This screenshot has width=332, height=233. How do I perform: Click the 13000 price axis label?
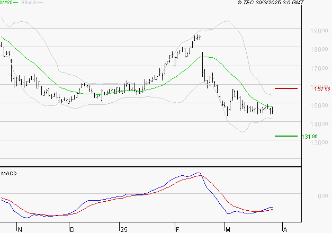(x=319, y=142)
